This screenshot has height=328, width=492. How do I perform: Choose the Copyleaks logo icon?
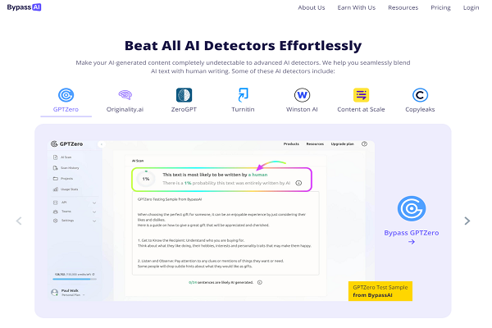tap(420, 95)
